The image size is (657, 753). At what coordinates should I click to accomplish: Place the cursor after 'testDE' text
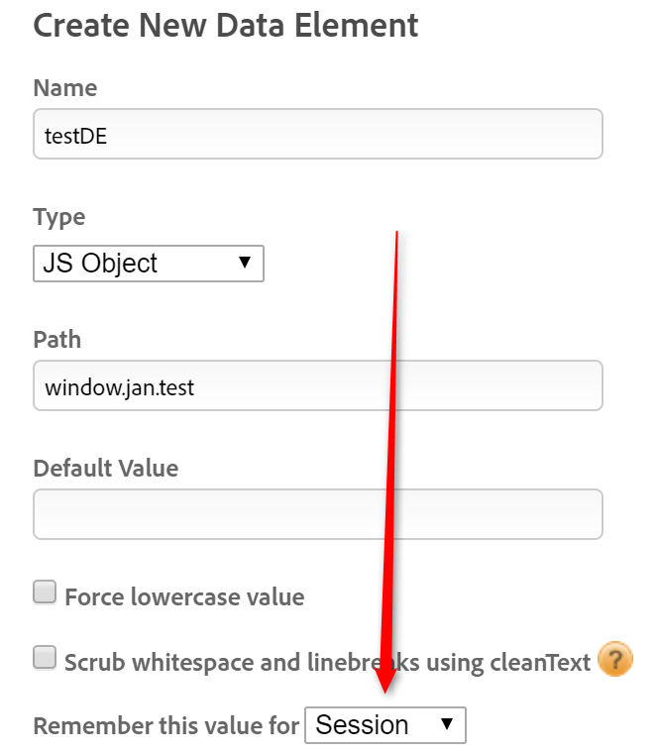tap(109, 135)
